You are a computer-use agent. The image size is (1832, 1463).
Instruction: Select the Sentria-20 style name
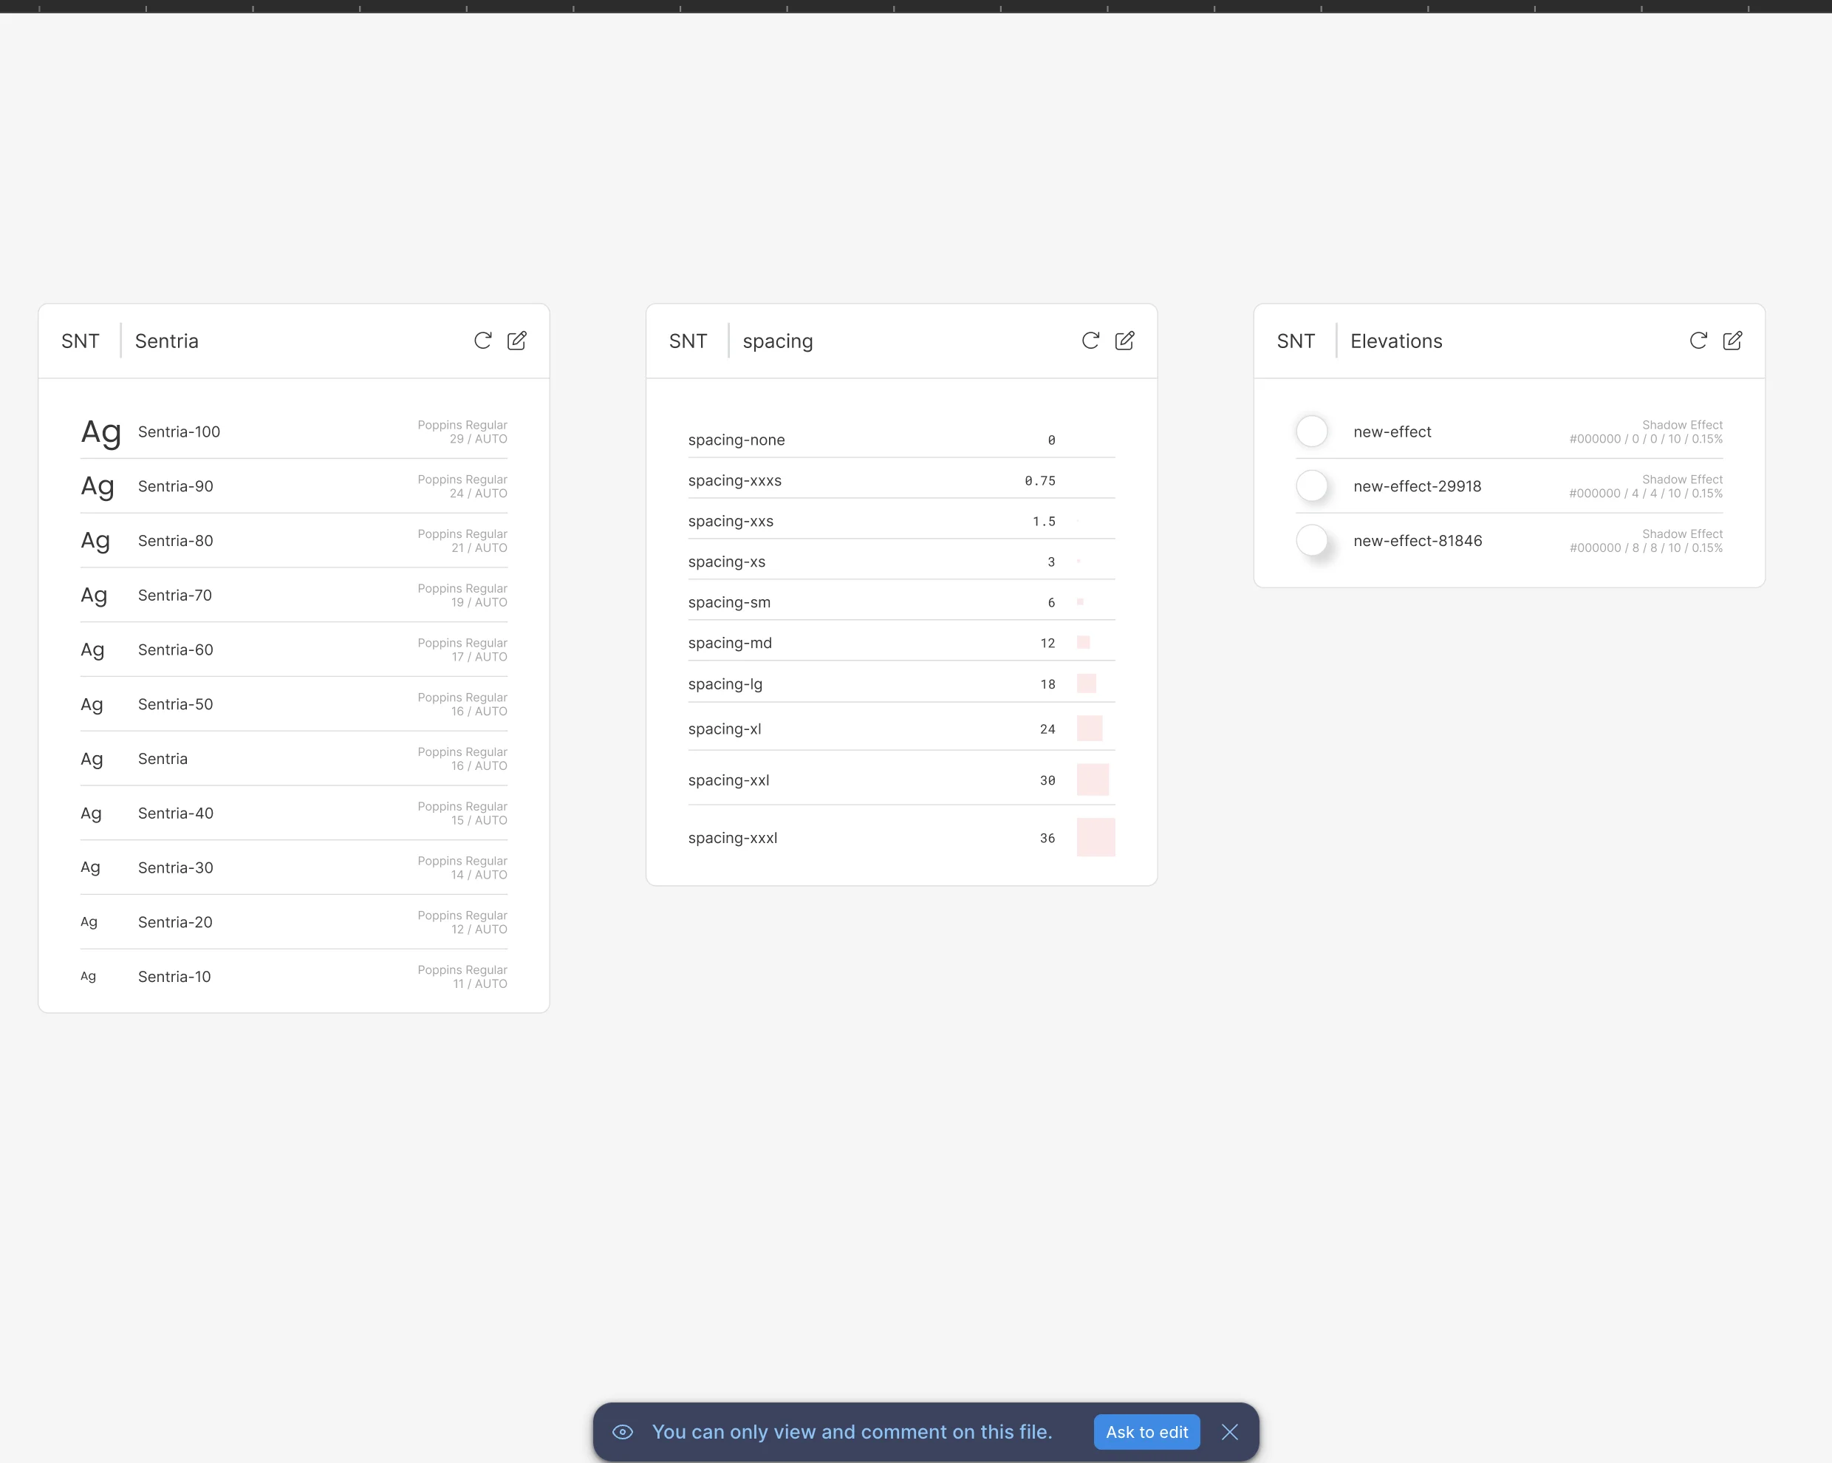(175, 921)
